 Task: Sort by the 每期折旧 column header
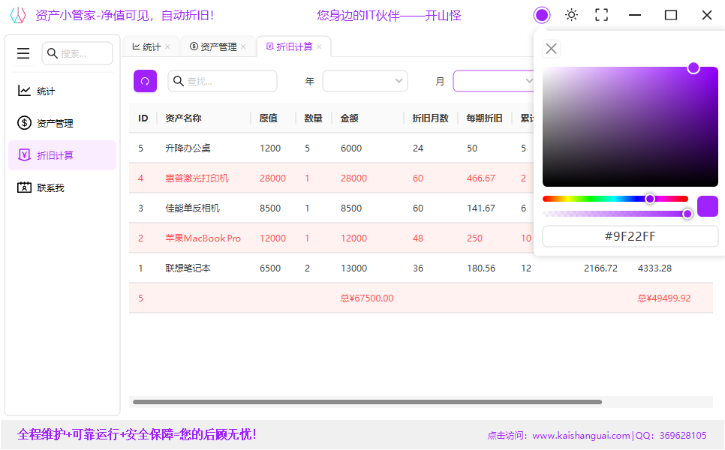pos(484,118)
